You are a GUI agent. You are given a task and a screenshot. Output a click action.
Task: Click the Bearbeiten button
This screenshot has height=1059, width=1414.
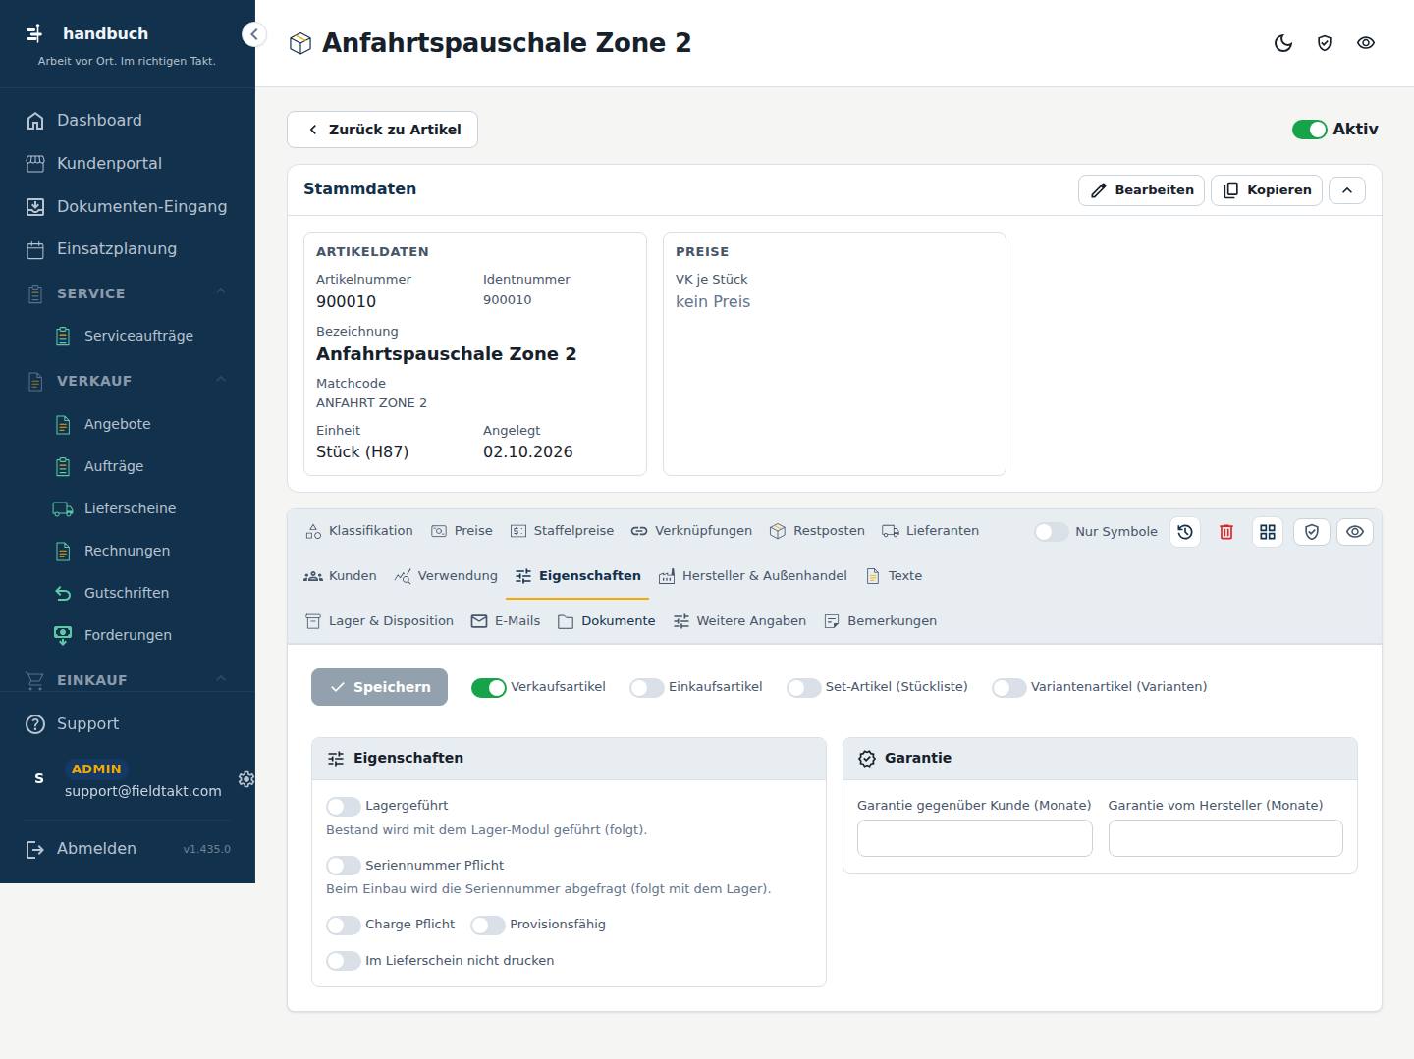click(1141, 190)
